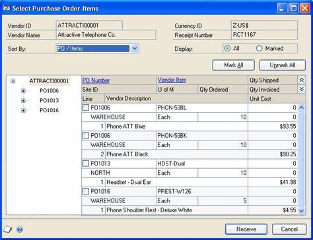
Task: Click the Qty Invoiced column header
Action: [273, 90]
